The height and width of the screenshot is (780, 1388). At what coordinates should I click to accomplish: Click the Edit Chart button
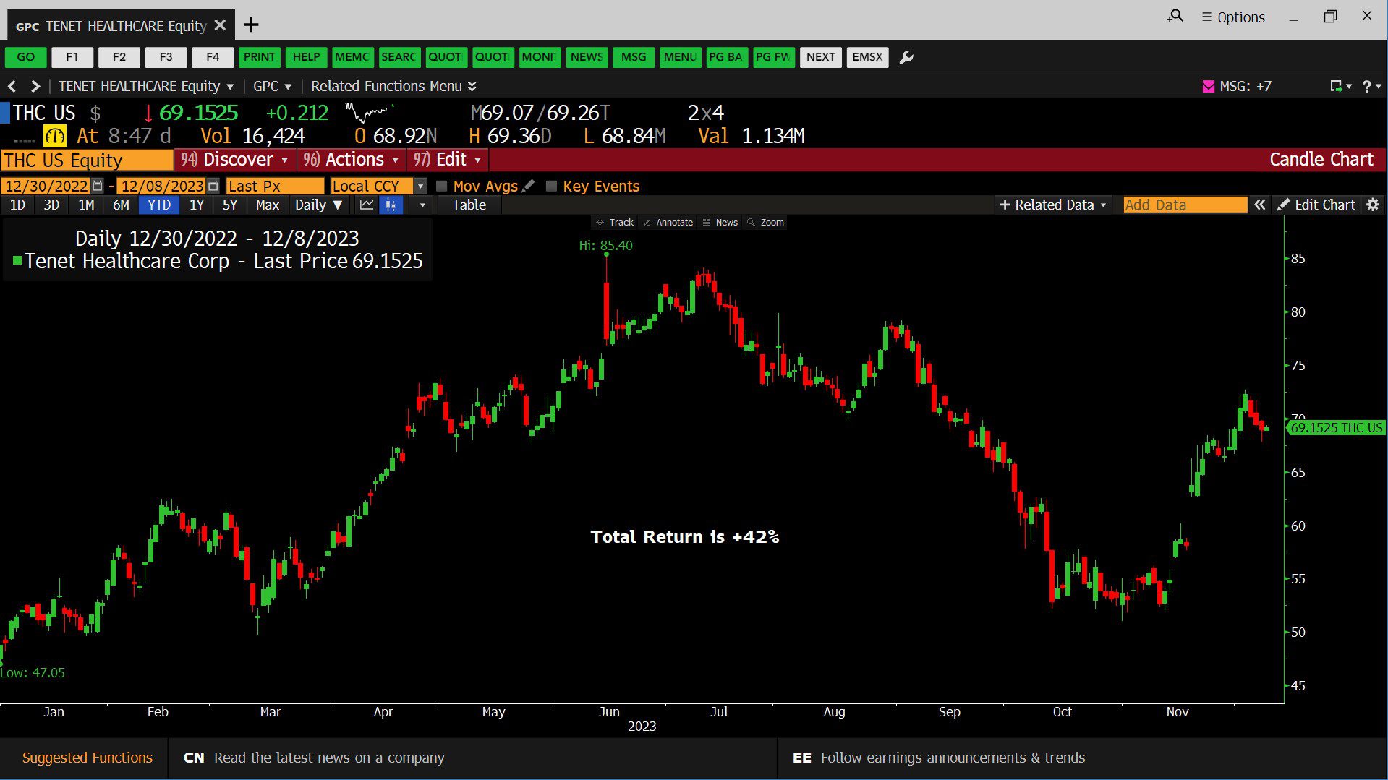[1316, 205]
